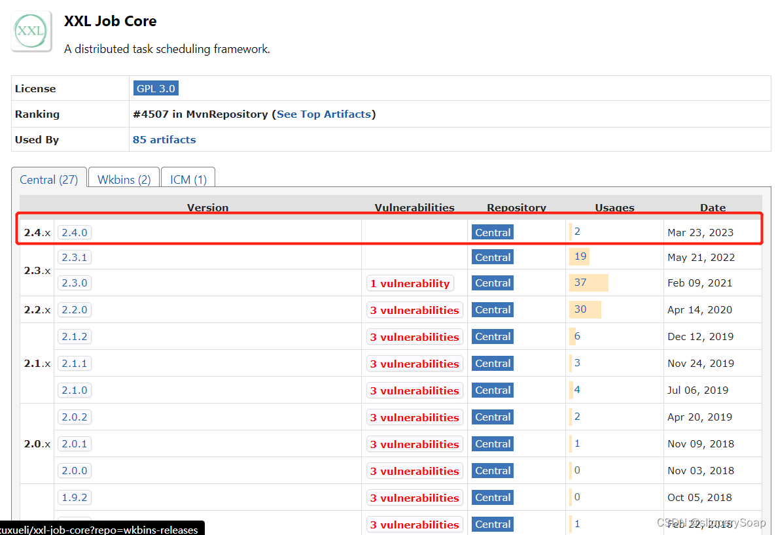View 3 vulnerabilities for version 2.0.0
Image resolution: width=776 pixels, height=535 pixels.
[x=415, y=471]
